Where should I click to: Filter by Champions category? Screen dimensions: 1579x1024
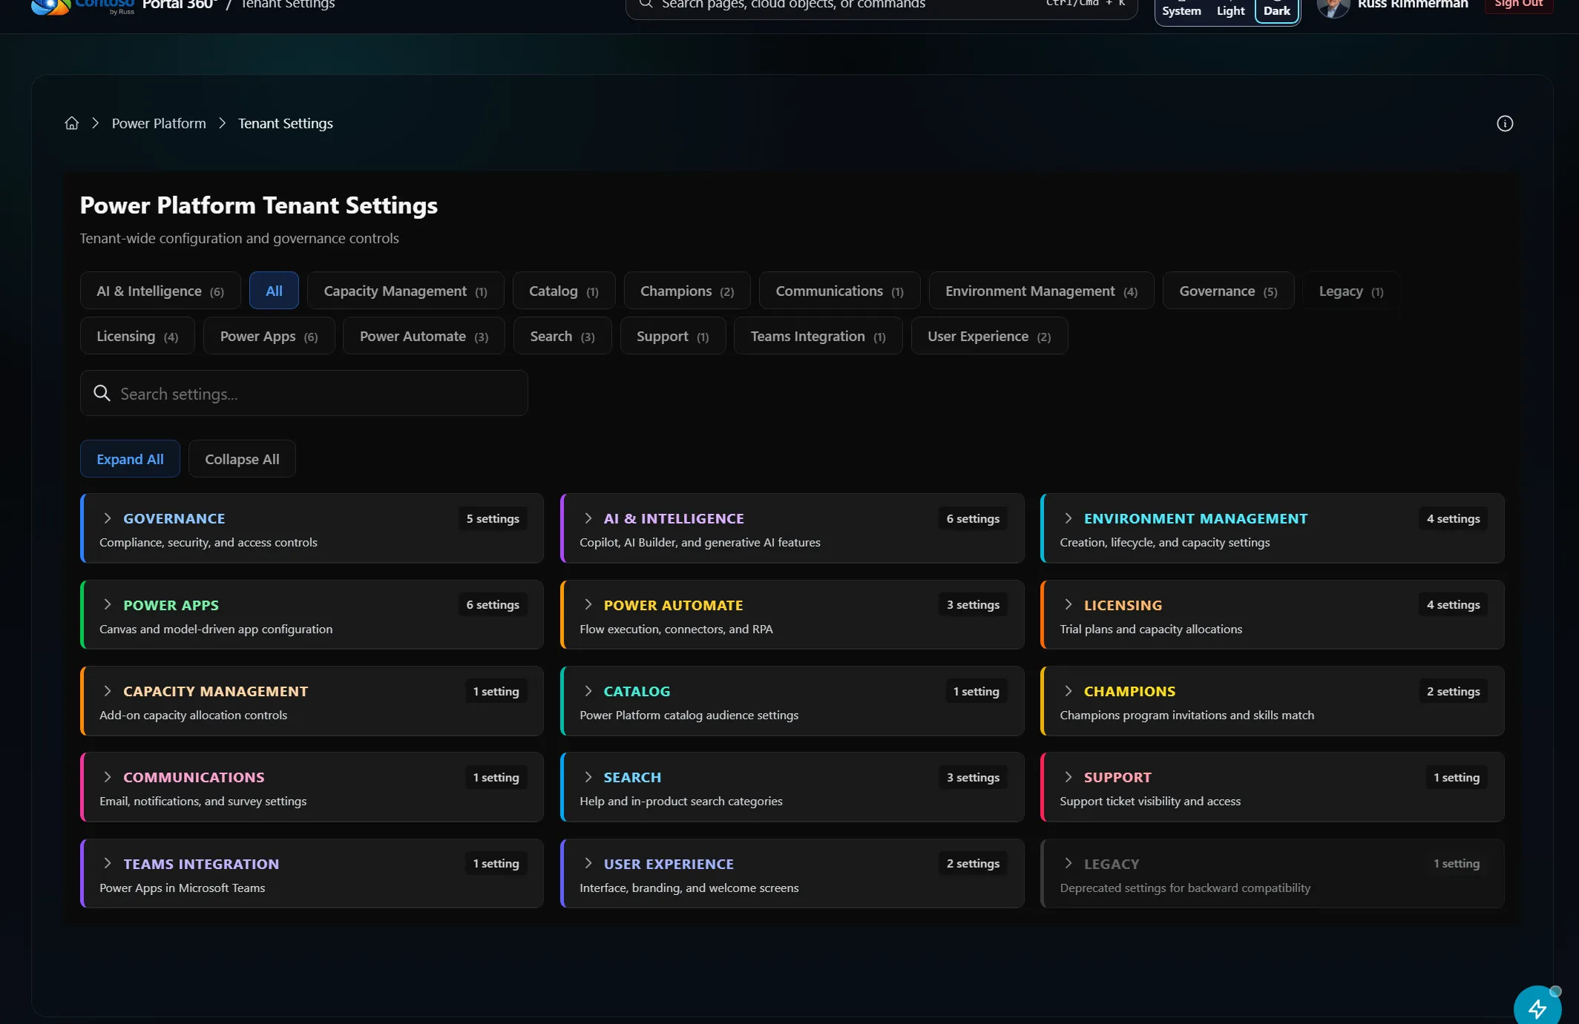click(x=687, y=291)
